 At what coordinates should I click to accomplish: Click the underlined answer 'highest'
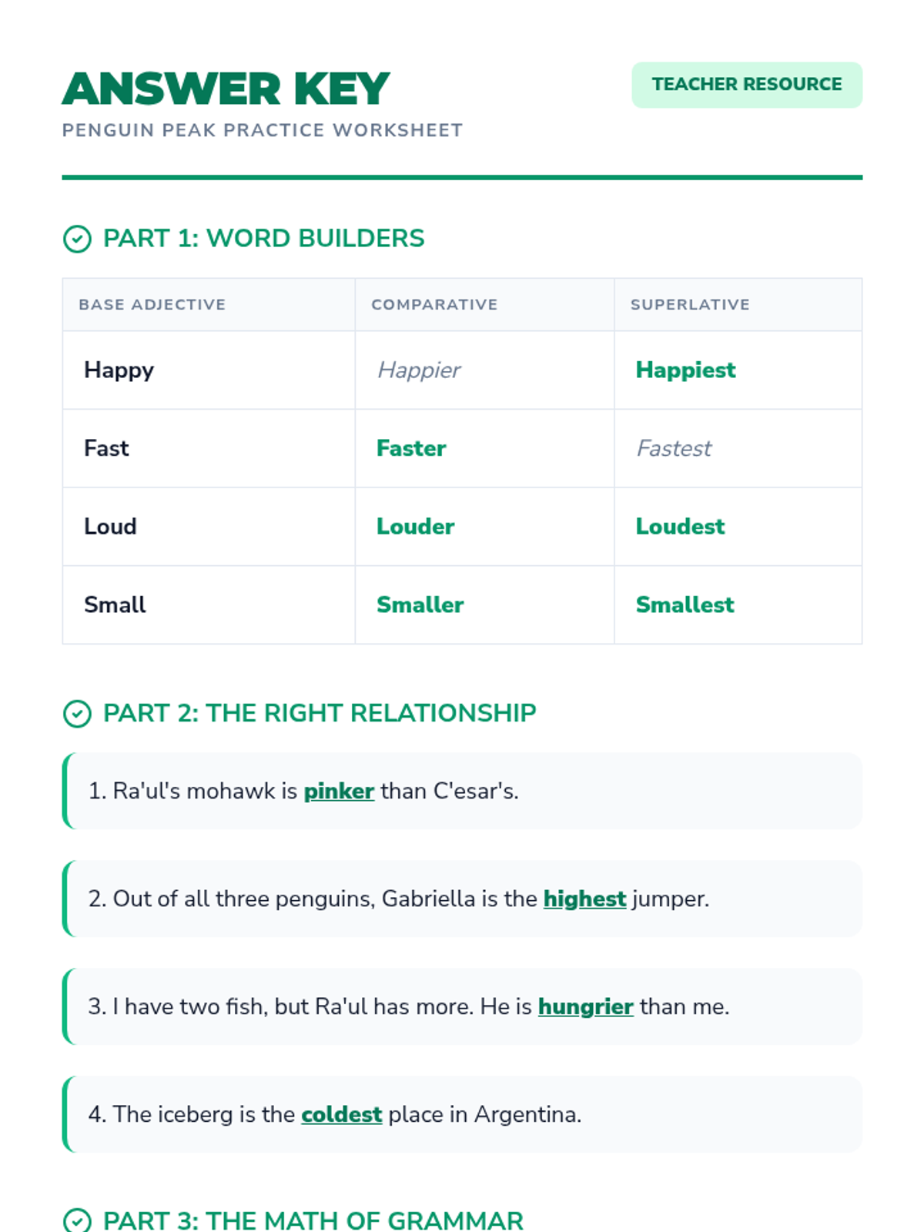pyautogui.click(x=584, y=899)
